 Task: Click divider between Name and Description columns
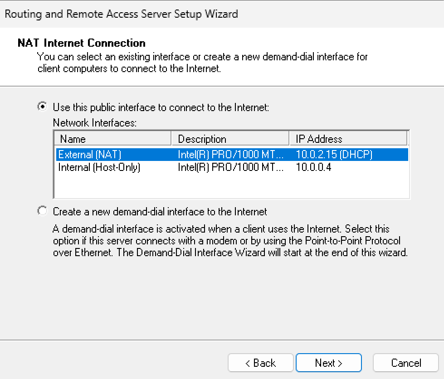[171, 139]
